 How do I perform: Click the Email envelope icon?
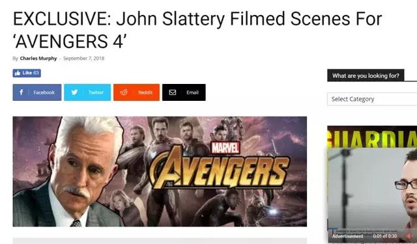tap(173, 92)
